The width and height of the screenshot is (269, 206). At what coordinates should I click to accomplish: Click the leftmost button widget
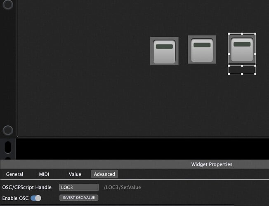coord(164,51)
